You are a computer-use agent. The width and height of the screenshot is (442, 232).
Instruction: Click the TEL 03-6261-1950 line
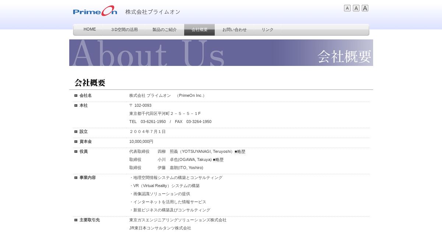click(170, 122)
